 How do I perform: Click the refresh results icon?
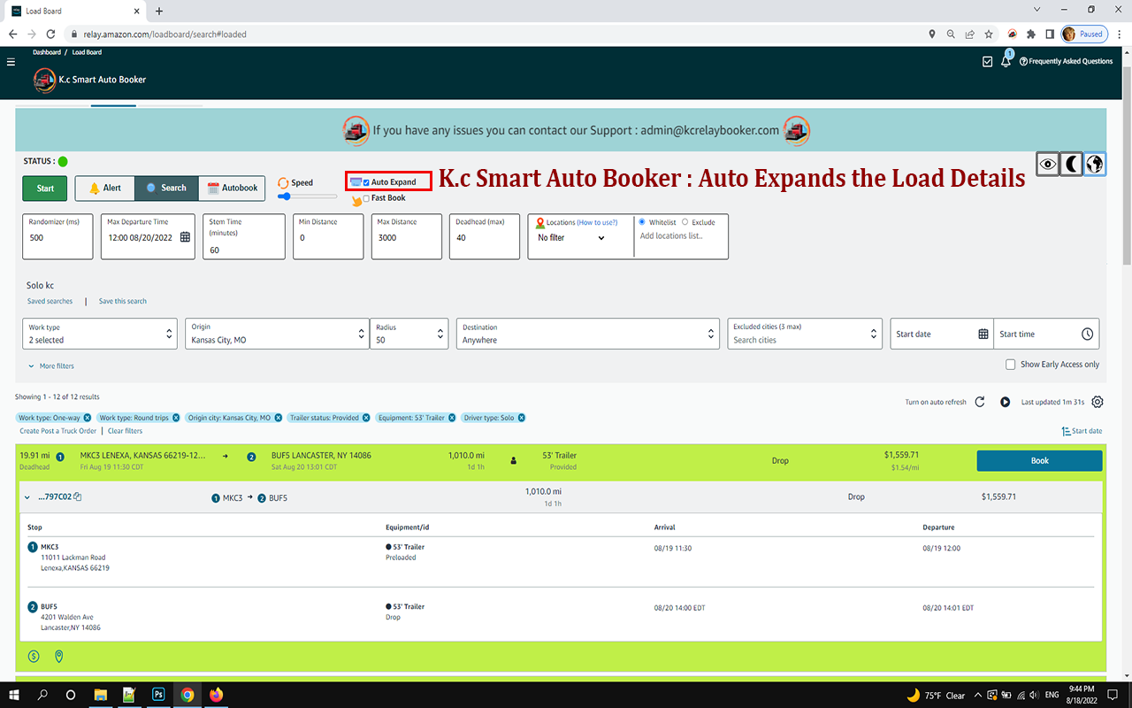980,402
